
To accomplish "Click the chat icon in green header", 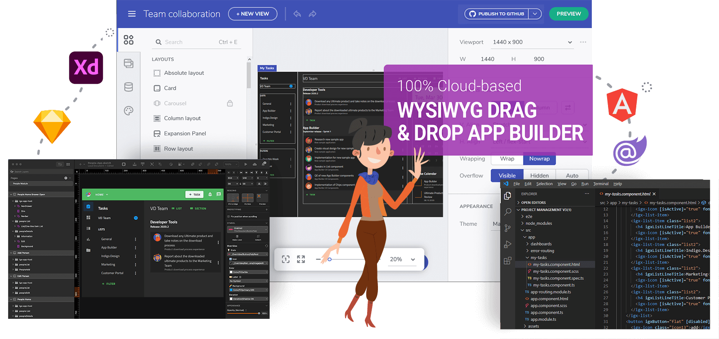I will 218,195.
